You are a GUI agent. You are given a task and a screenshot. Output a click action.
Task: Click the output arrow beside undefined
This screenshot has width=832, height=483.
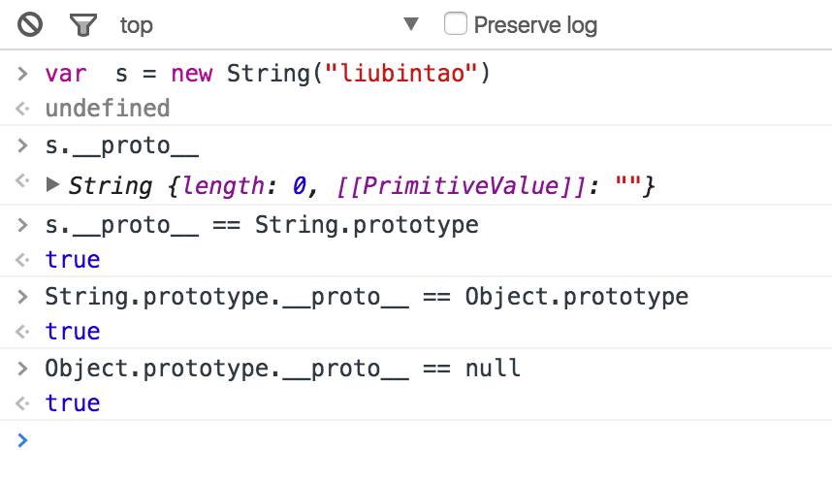[x=22, y=109]
